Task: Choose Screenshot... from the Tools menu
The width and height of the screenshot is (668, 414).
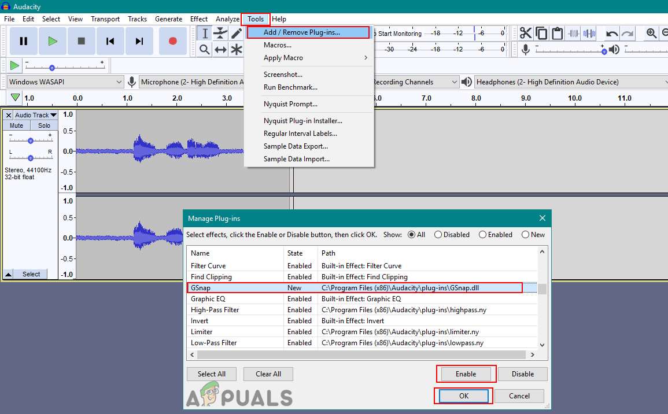Action: tap(283, 74)
